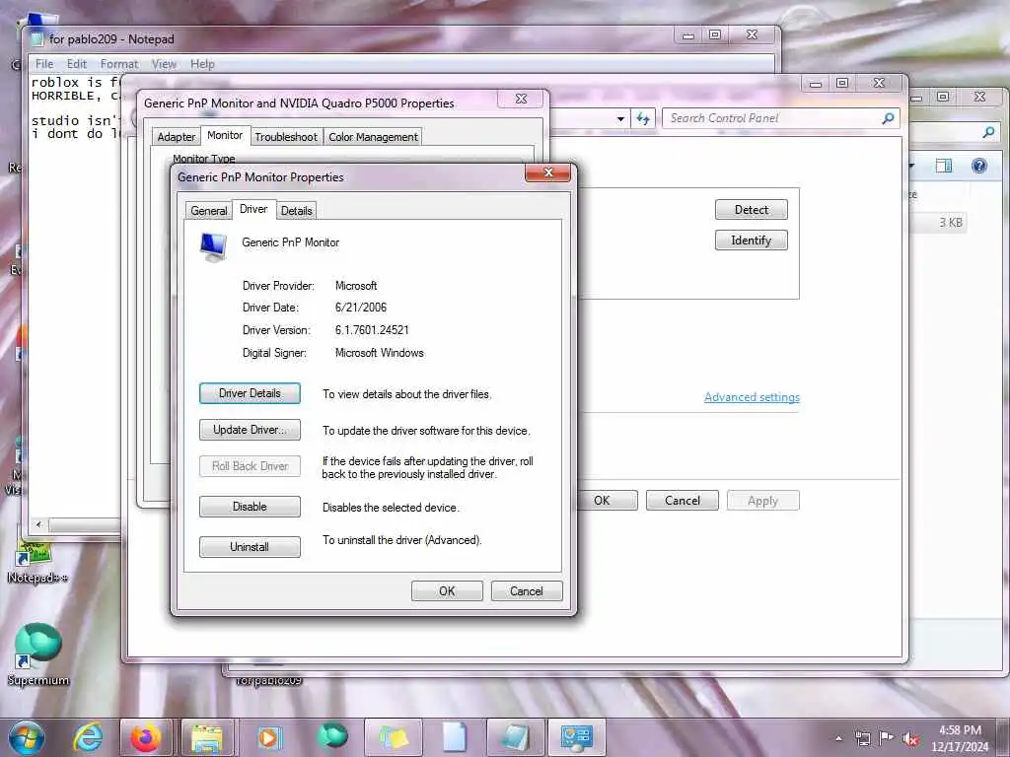This screenshot has height=757, width=1010.
Task: Open Windows Explorer taskbar icon
Action: point(207,737)
